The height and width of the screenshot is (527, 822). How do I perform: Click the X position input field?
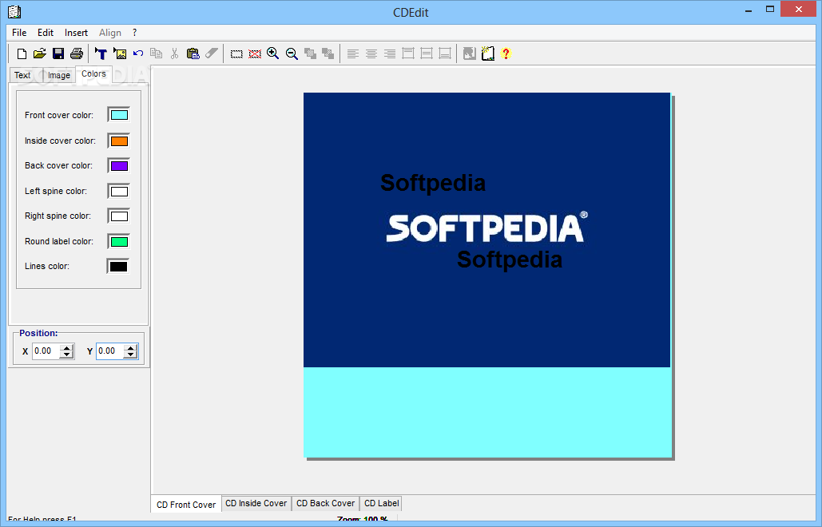[x=46, y=351]
